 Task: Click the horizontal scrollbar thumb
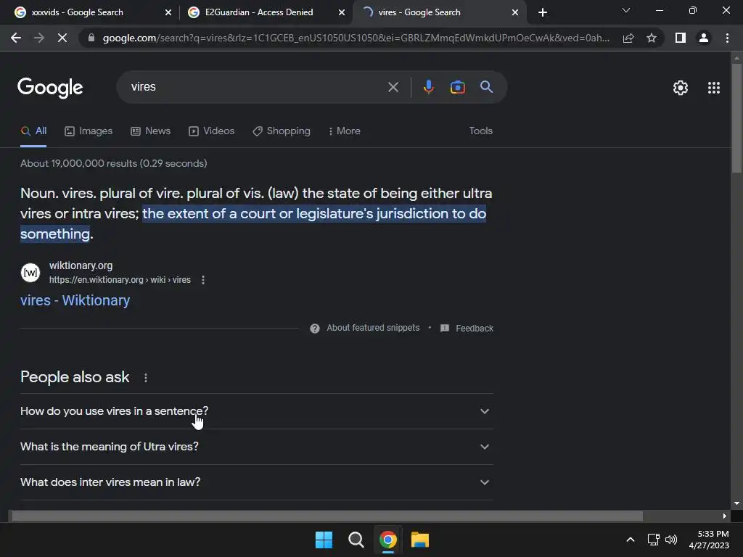pyautogui.click(x=327, y=516)
